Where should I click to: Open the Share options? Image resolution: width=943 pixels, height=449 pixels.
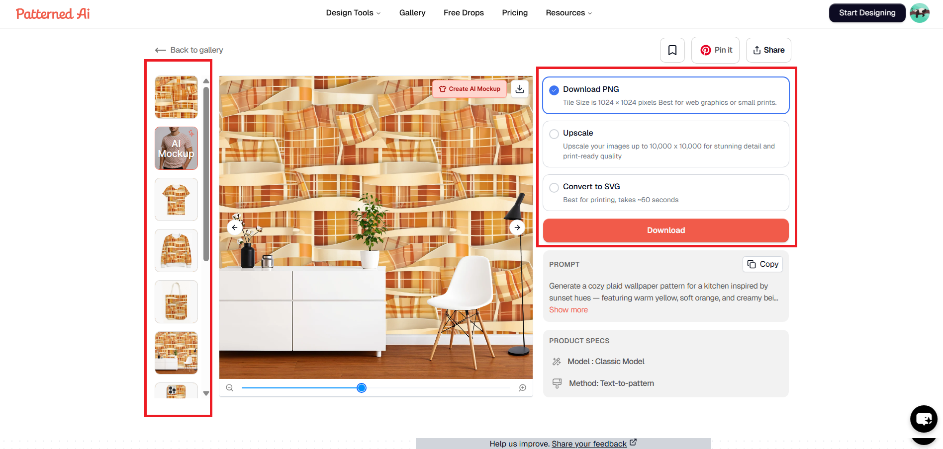coord(768,50)
